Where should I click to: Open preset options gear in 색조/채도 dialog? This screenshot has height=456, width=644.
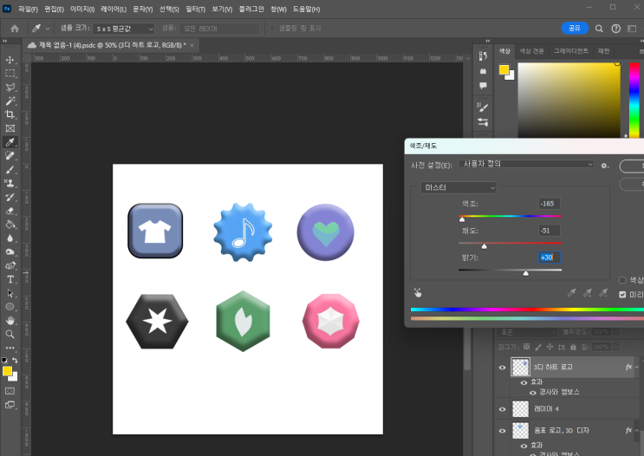(605, 165)
